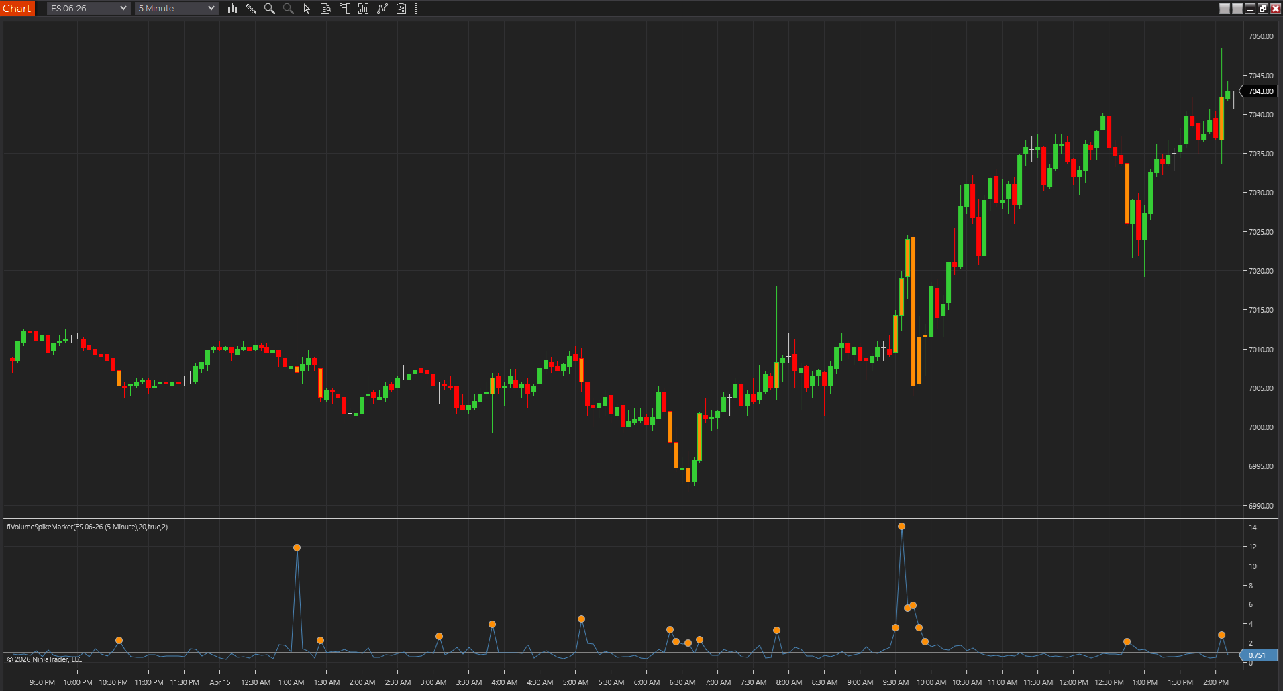The image size is (1283, 691).
Task: Open the data box viewer icon
Action: point(326,9)
